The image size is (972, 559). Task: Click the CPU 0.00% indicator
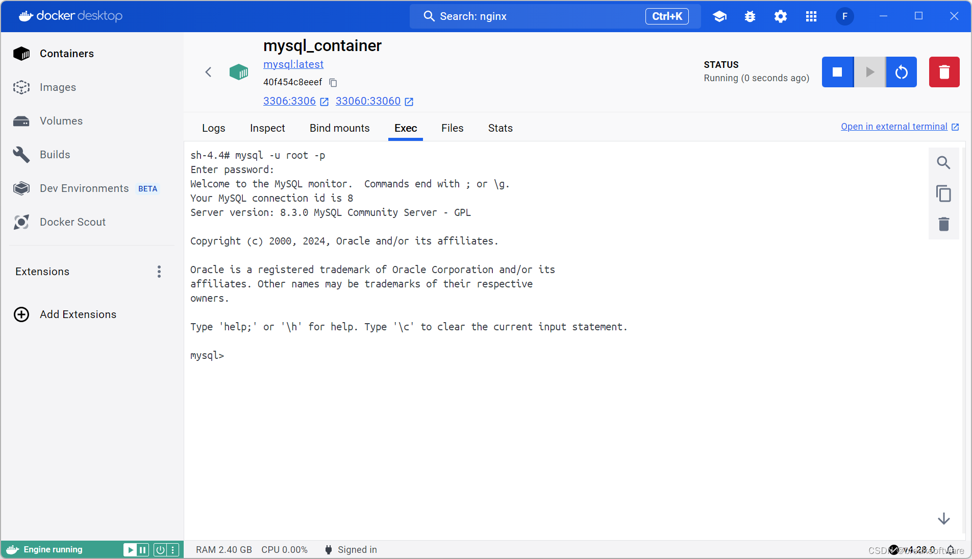(x=285, y=550)
